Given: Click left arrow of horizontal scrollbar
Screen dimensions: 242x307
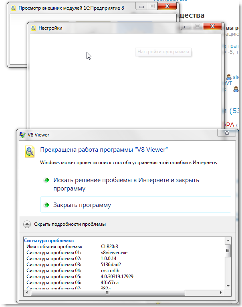Looking at the screenshot, I should pos(27,293).
